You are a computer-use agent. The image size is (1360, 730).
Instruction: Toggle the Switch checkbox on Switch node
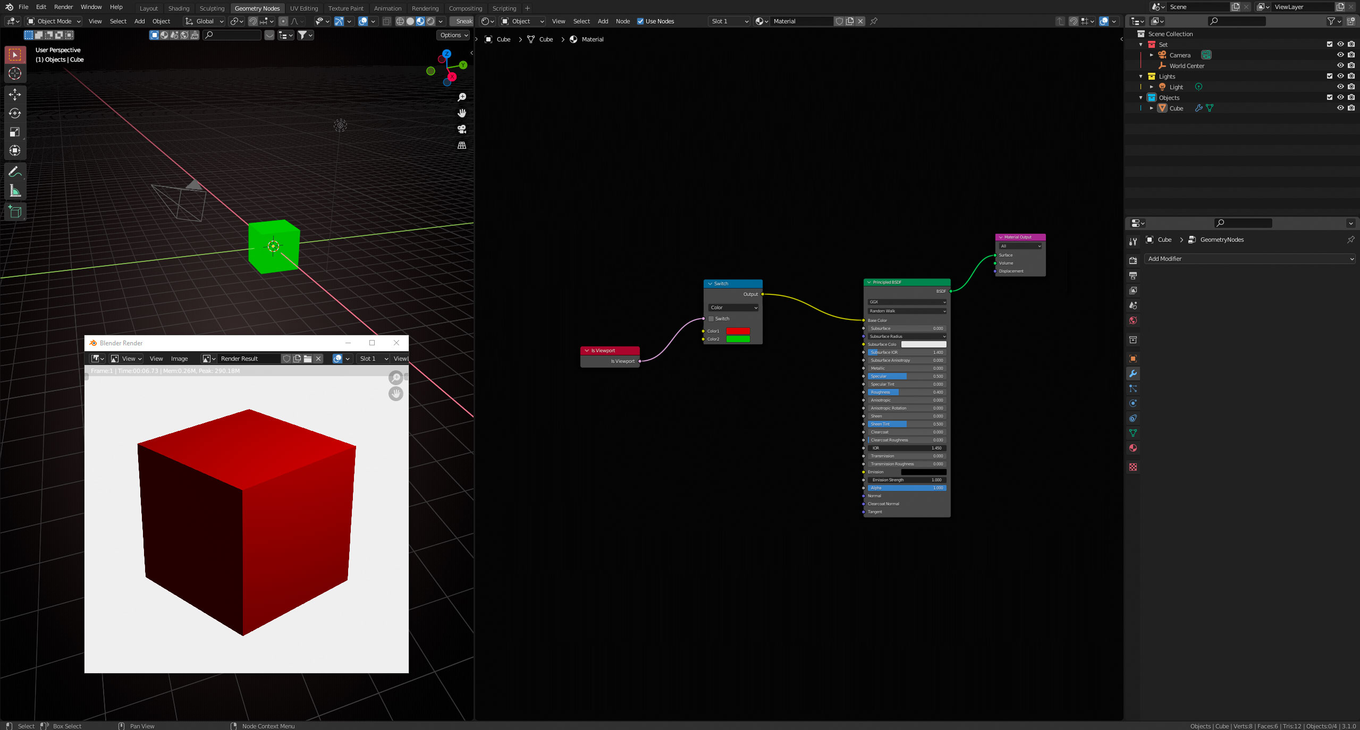(x=711, y=319)
